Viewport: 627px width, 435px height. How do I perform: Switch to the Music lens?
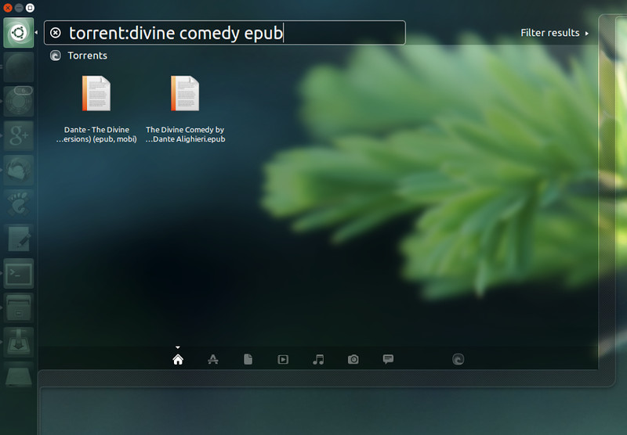click(318, 360)
